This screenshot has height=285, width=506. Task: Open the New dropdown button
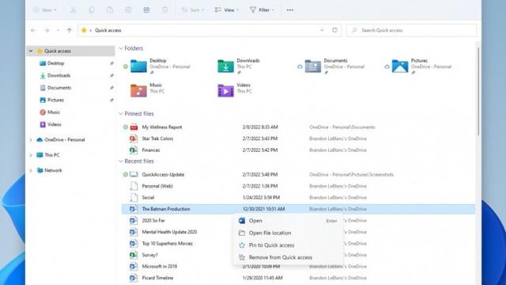point(45,10)
